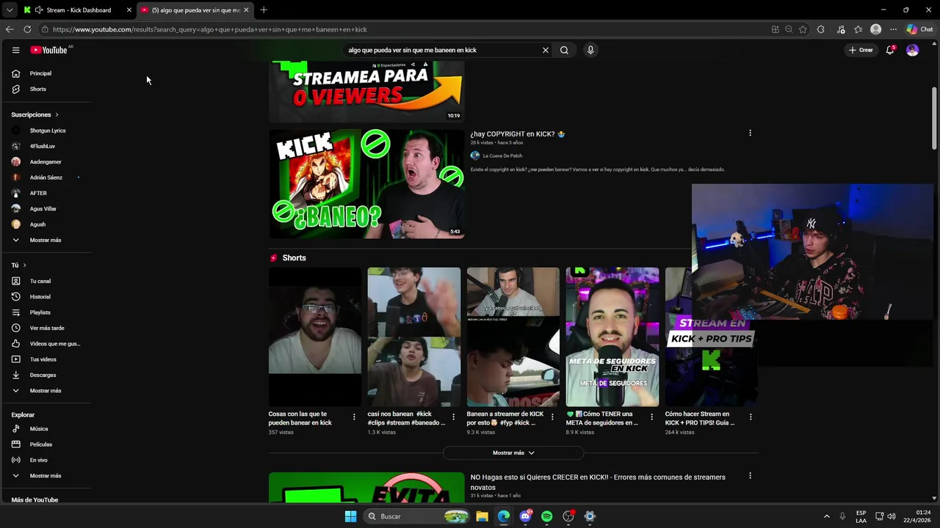Start voice search with microphone icon
The height and width of the screenshot is (528, 940).
[590, 50]
